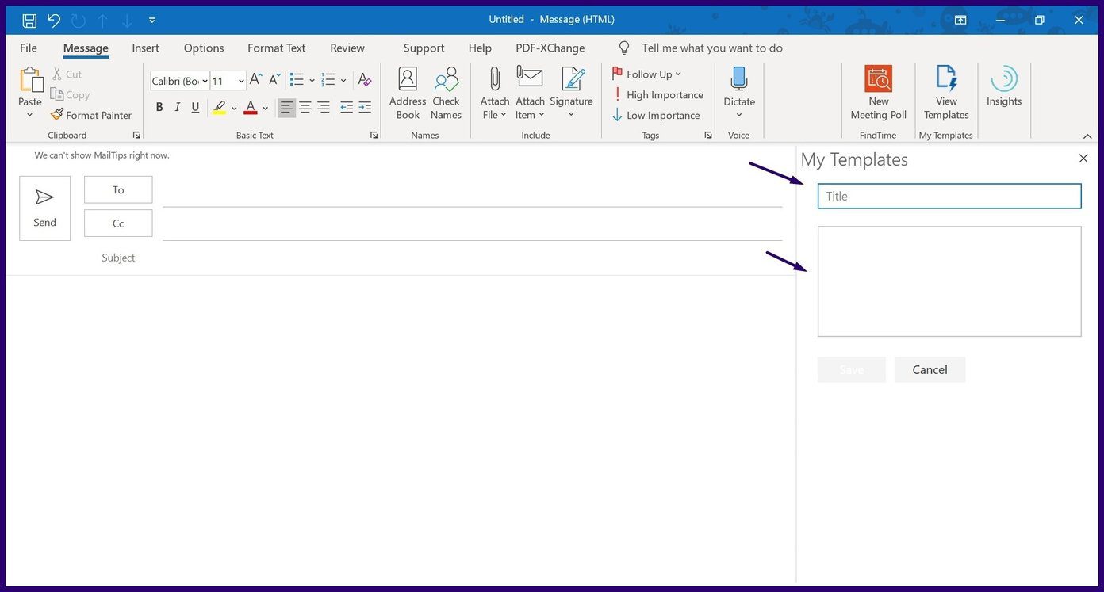Switch to the Review tab
1104x592 pixels.
click(x=347, y=48)
